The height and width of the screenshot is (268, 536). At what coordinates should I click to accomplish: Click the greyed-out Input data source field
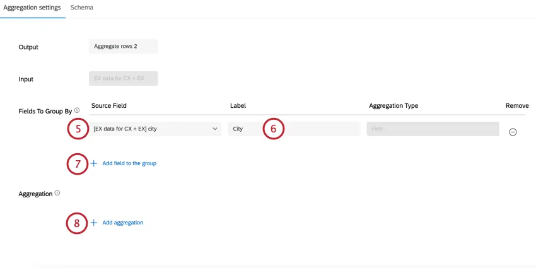(124, 78)
